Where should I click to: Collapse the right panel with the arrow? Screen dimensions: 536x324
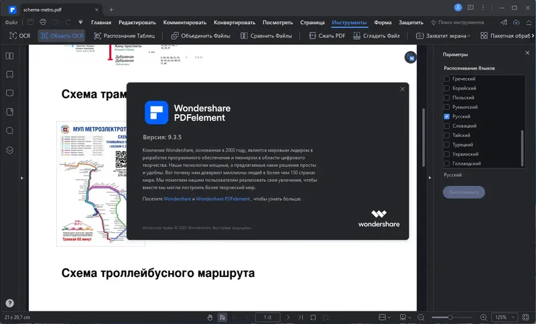click(429, 178)
